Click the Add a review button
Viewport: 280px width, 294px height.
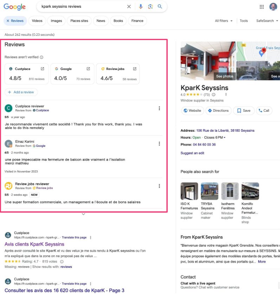(x=21, y=92)
